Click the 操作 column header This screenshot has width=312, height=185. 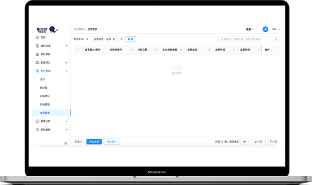point(267,50)
